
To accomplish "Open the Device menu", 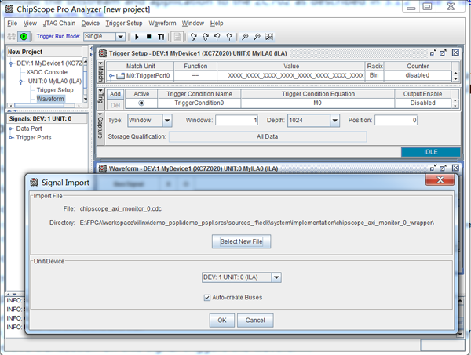I will [x=90, y=24].
